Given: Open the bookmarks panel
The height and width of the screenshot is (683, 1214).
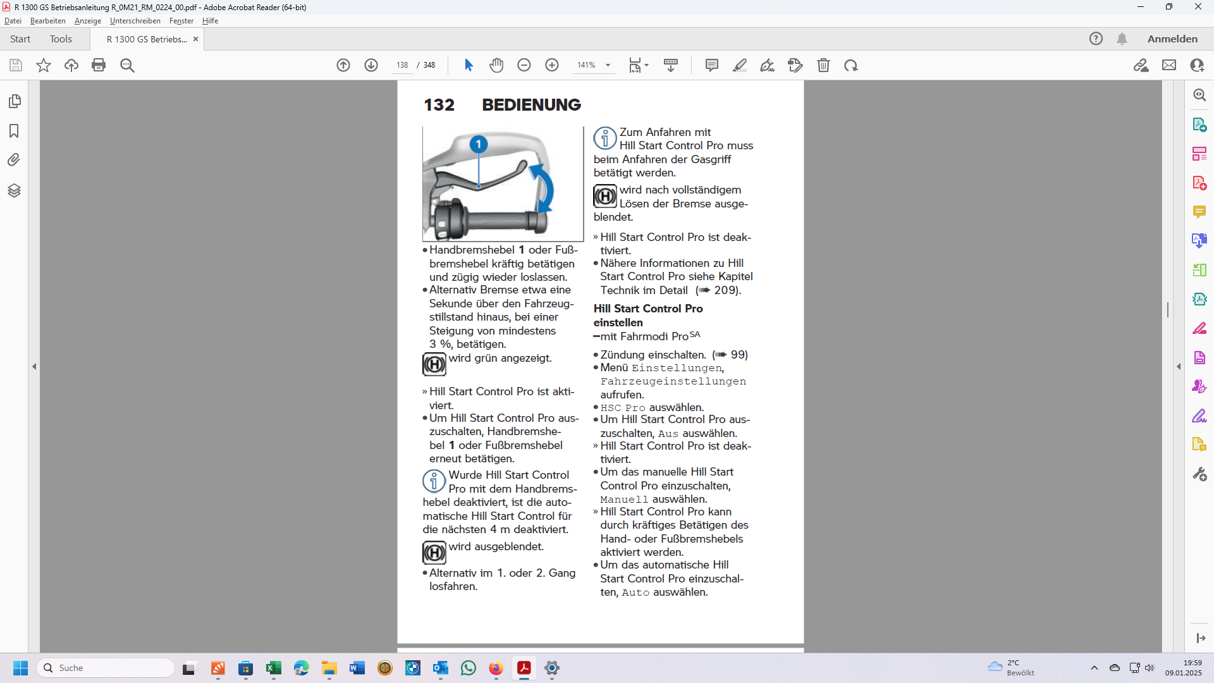Looking at the screenshot, I should pos(14,131).
